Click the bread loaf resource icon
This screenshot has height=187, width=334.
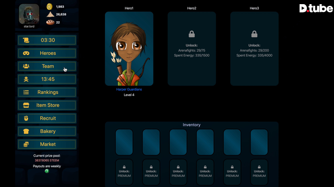pyautogui.click(x=50, y=22)
